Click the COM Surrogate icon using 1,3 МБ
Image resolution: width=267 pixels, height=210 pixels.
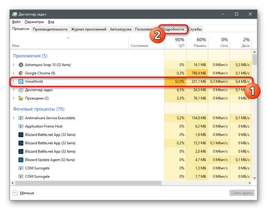21,168
